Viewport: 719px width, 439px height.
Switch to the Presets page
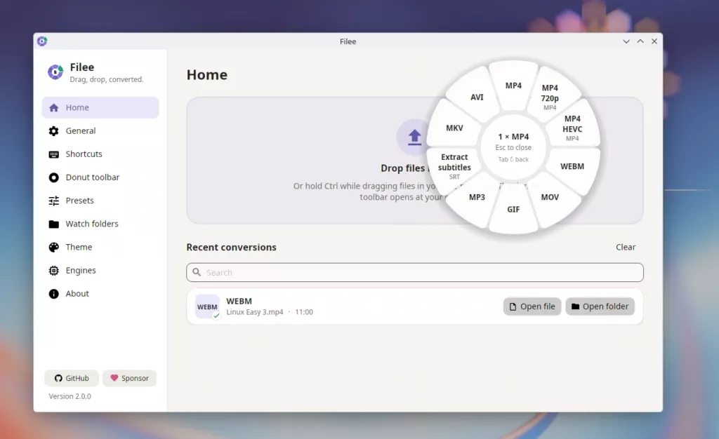(x=100, y=201)
